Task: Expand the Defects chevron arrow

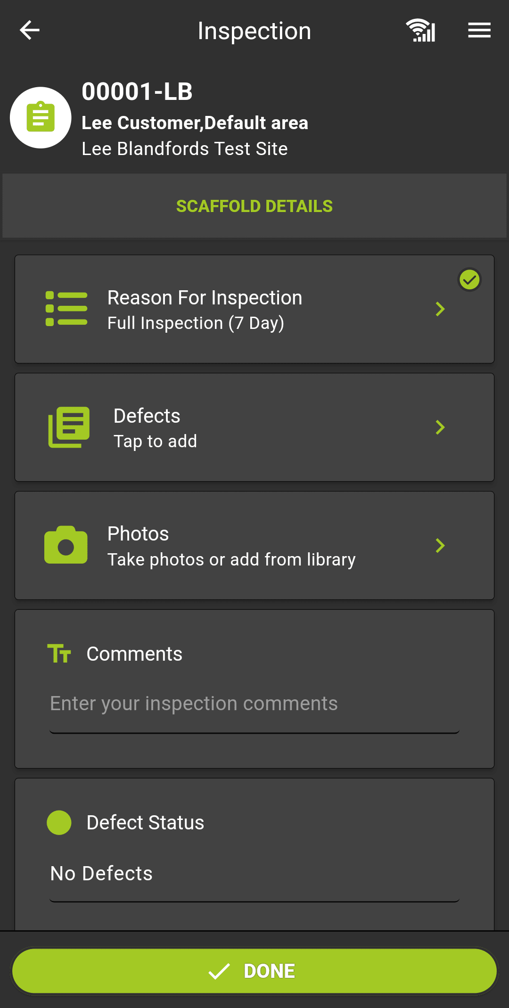Action: [440, 427]
